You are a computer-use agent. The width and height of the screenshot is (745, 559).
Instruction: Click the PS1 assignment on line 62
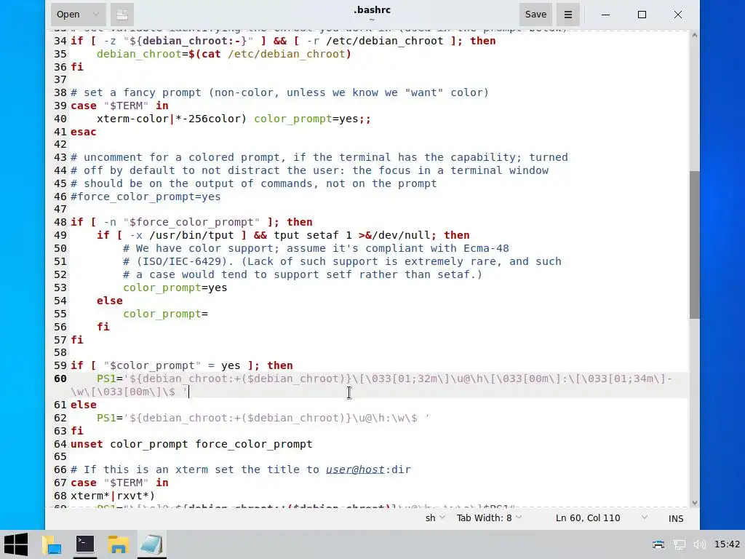tap(263, 419)
